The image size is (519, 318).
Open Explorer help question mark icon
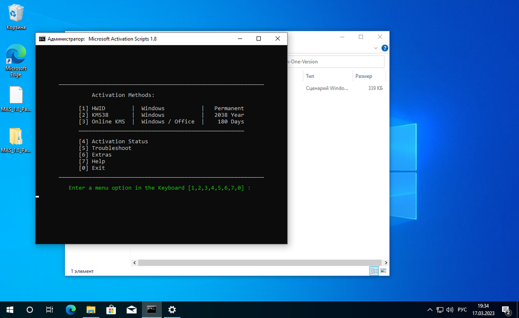tap(384, 48)
